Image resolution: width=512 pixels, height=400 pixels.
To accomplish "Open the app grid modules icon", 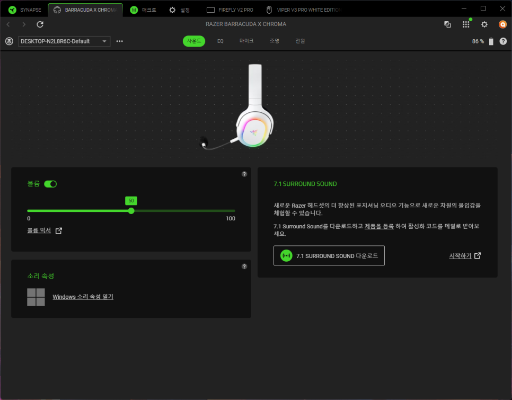I will point(466,24).
